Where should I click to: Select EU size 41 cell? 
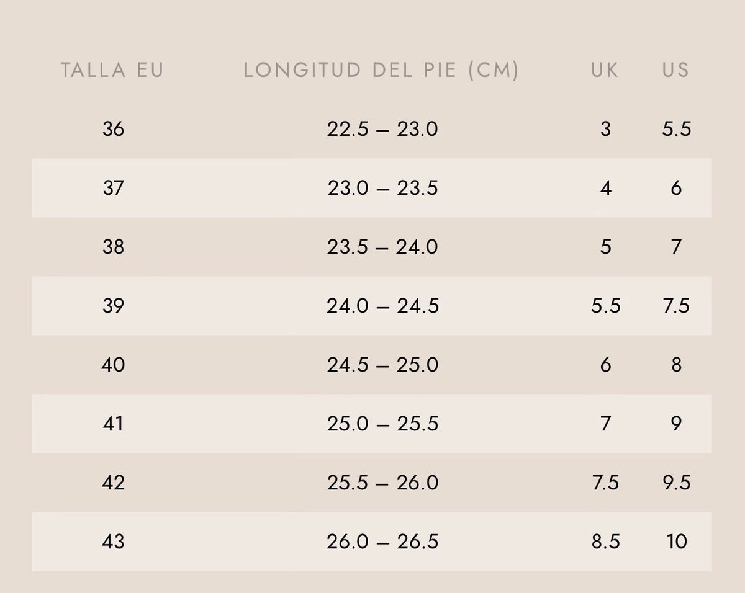[113, 424]
